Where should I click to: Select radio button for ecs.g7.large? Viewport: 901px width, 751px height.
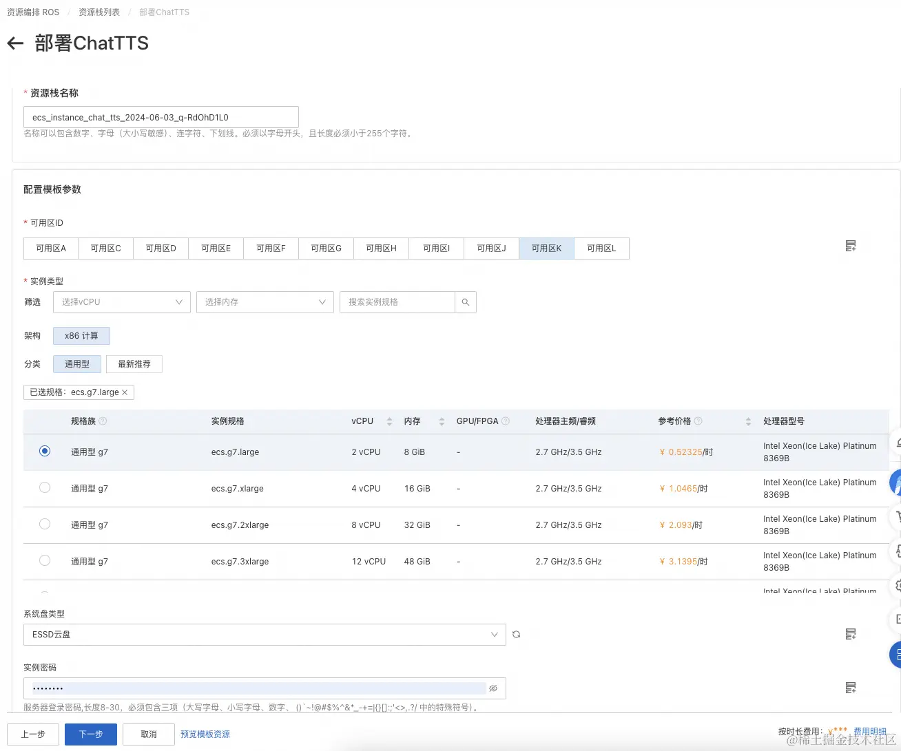[x=45, y=452]
